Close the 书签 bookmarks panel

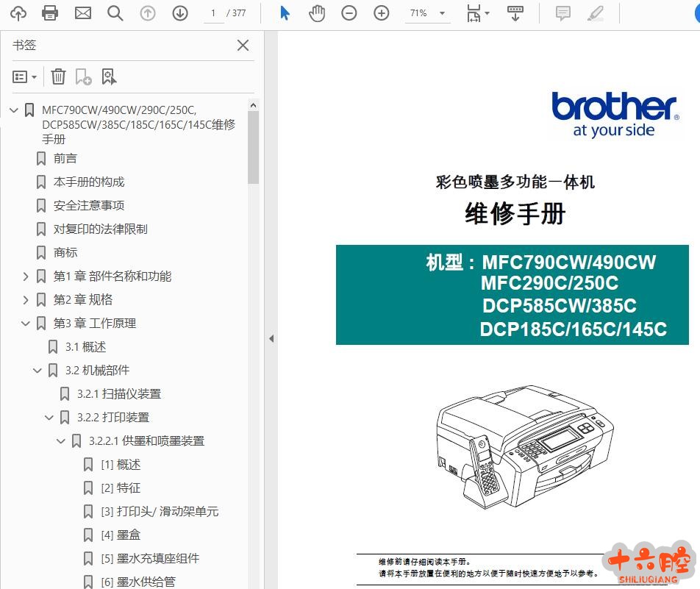[x=243, y=46]
